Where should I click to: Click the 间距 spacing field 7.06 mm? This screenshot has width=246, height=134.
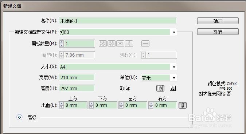pyautogui.click(x=79, y=55)
